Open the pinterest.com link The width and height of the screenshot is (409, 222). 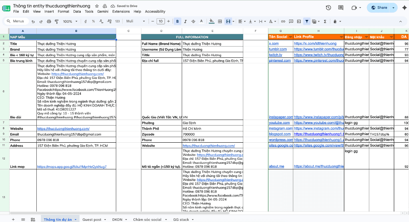[x=280, y=60]
